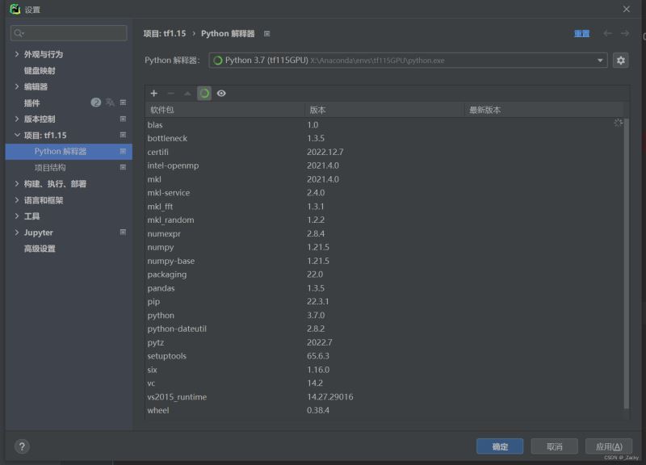Toggle show early releases eye icon
Viewport: 646px width, 465px height.
(221, 94)
